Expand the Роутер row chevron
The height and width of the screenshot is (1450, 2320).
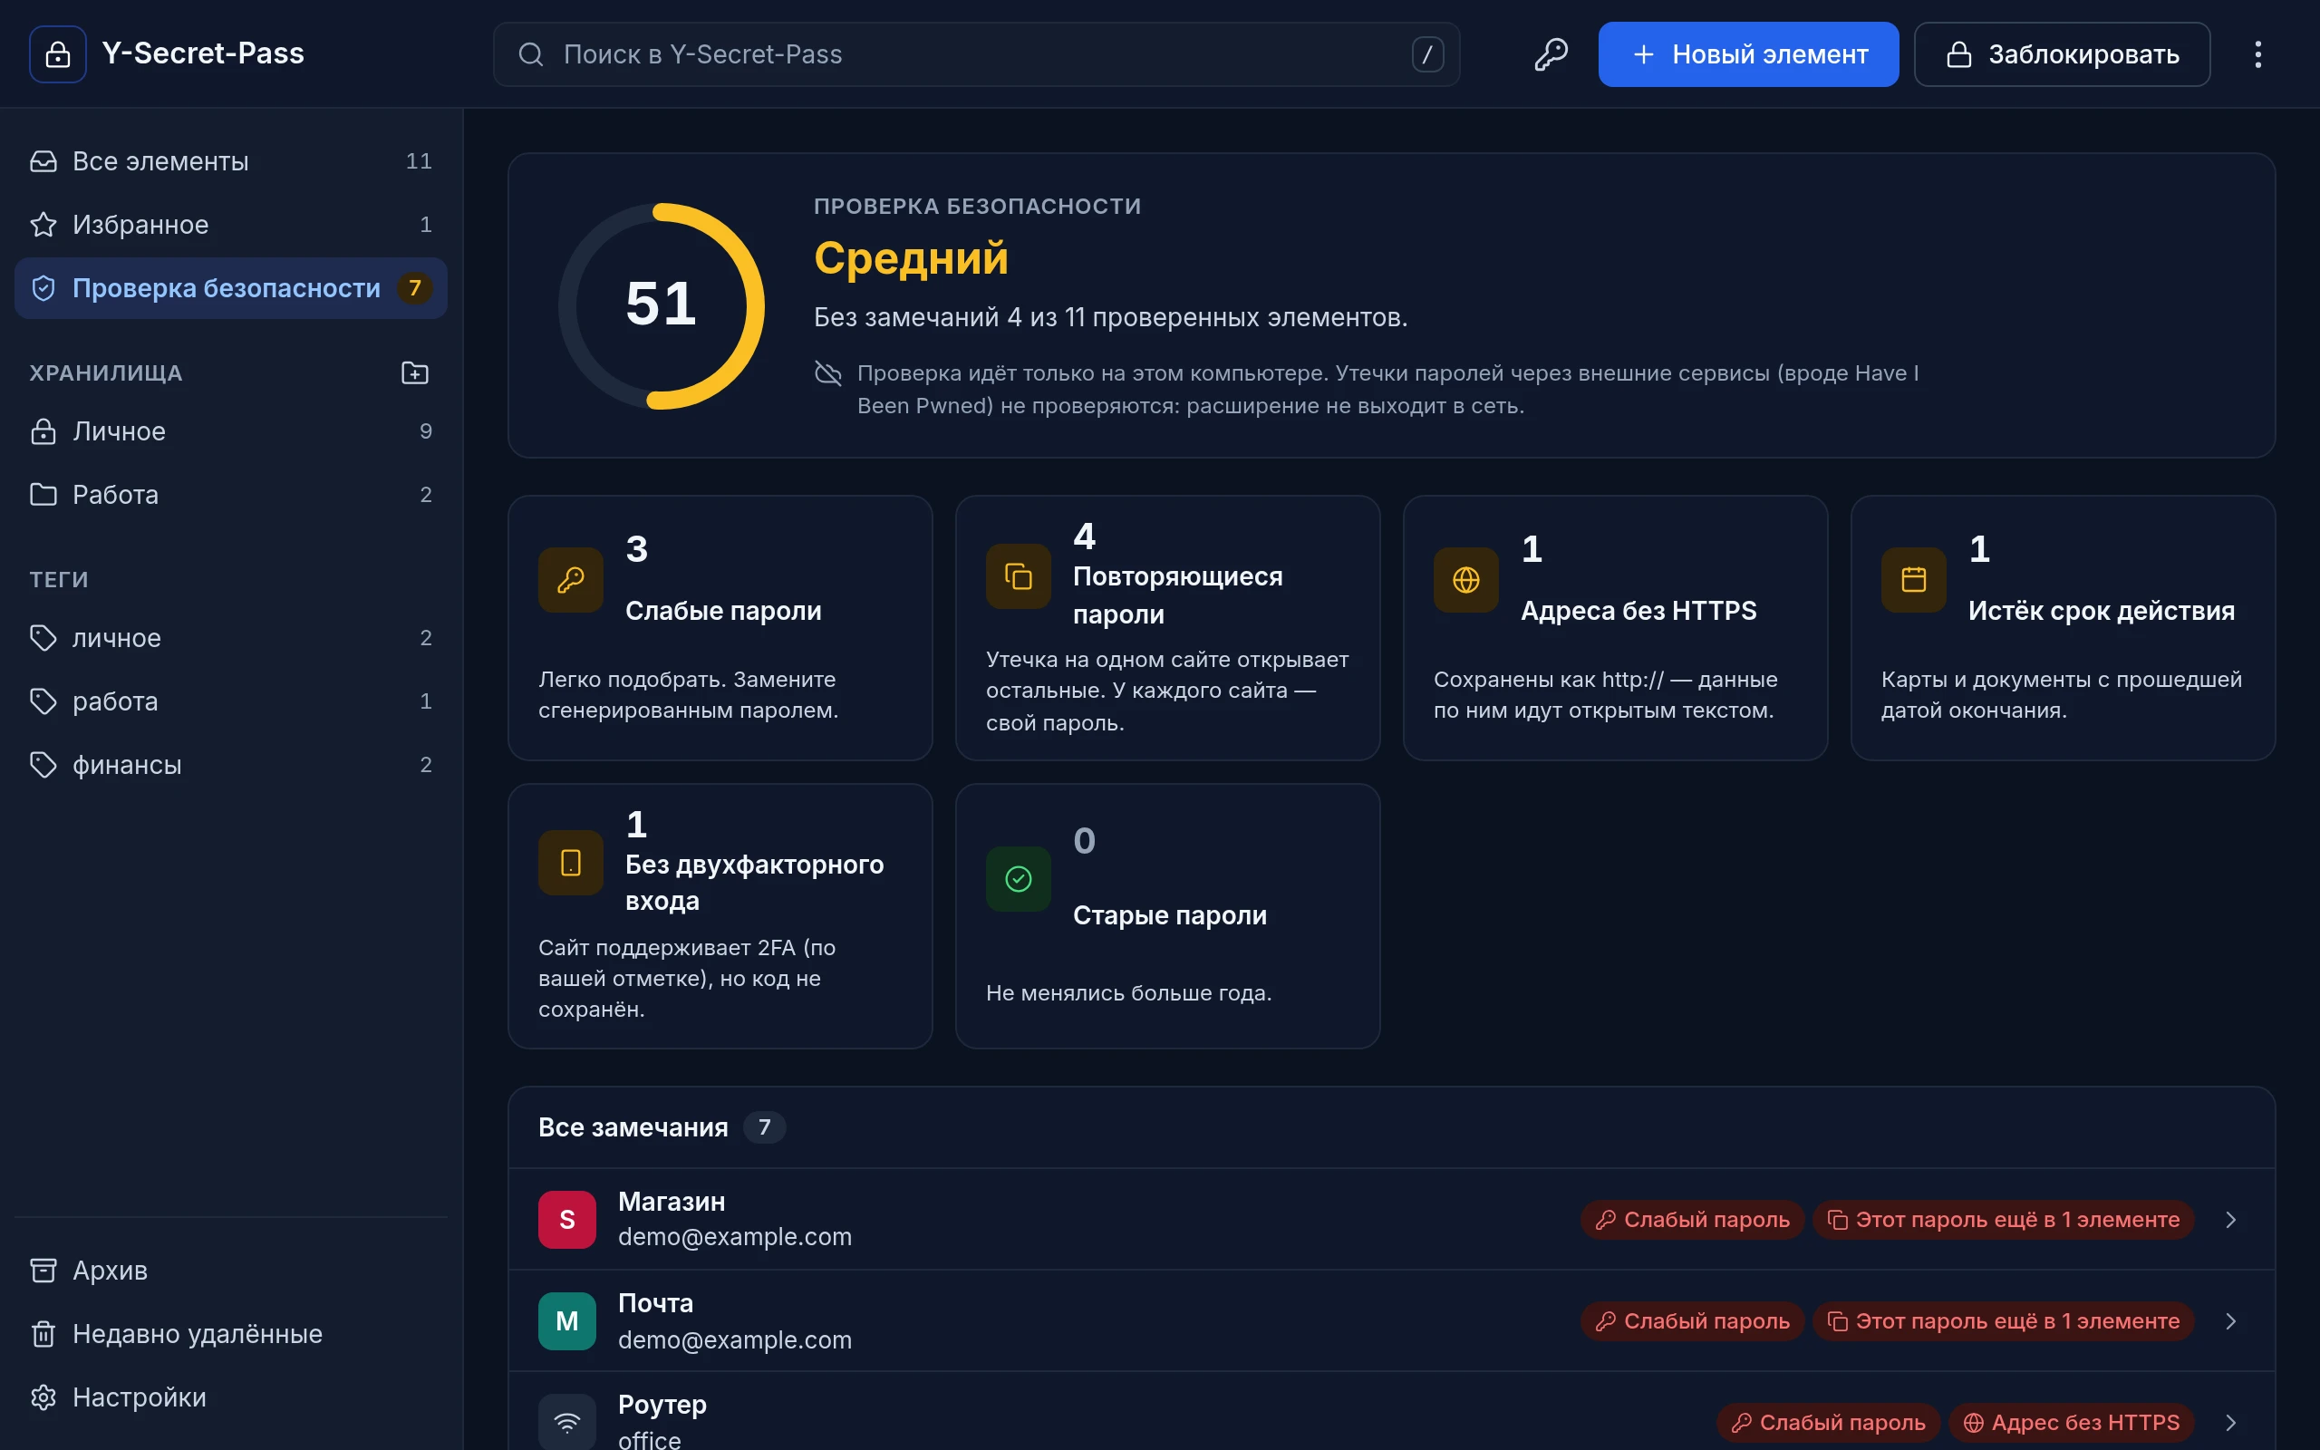tap(2231, 1422)
